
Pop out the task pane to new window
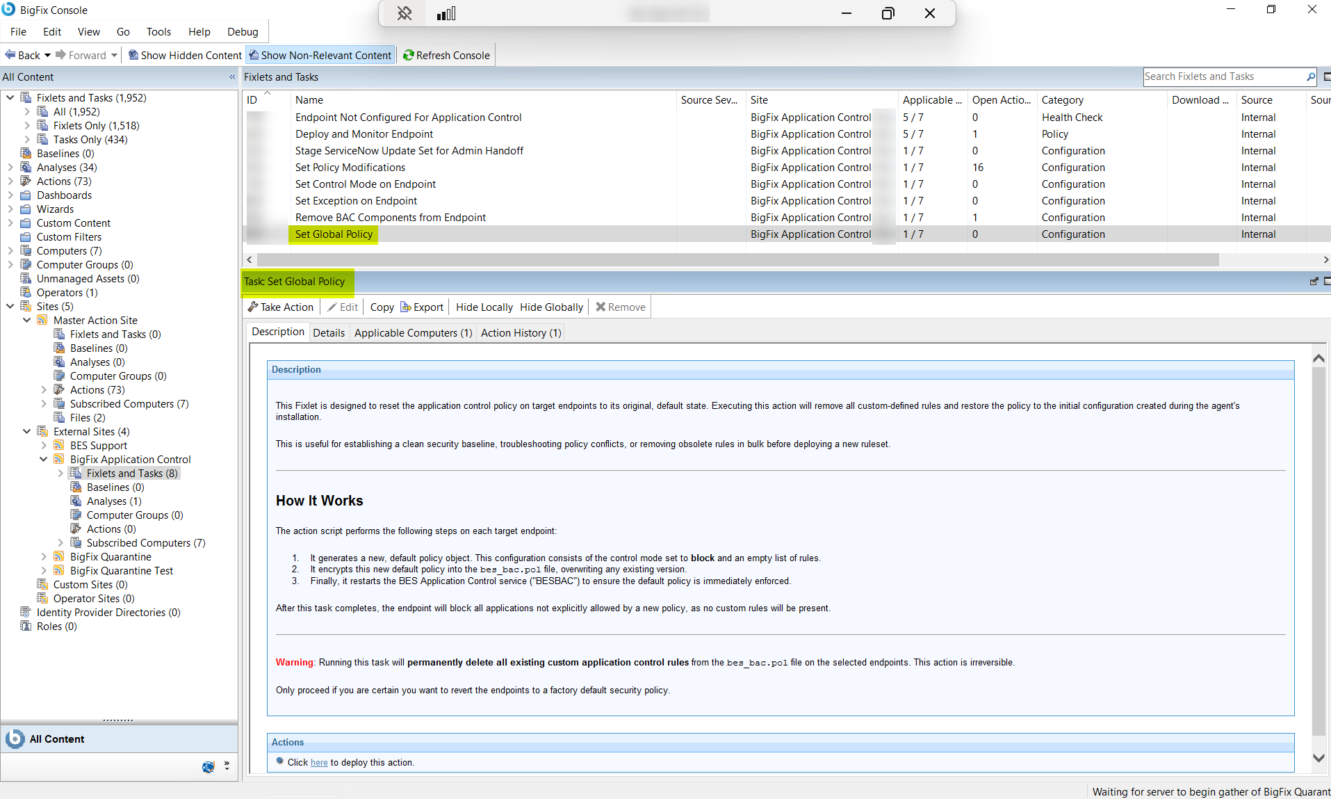tap(1314, 281)
